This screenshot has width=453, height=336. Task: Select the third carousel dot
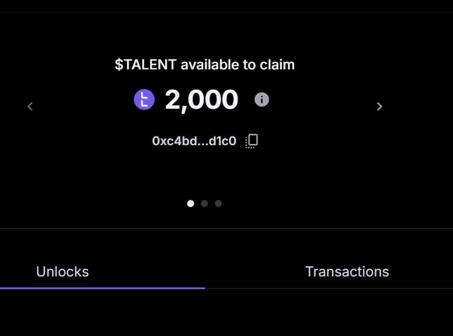point(218,204)
